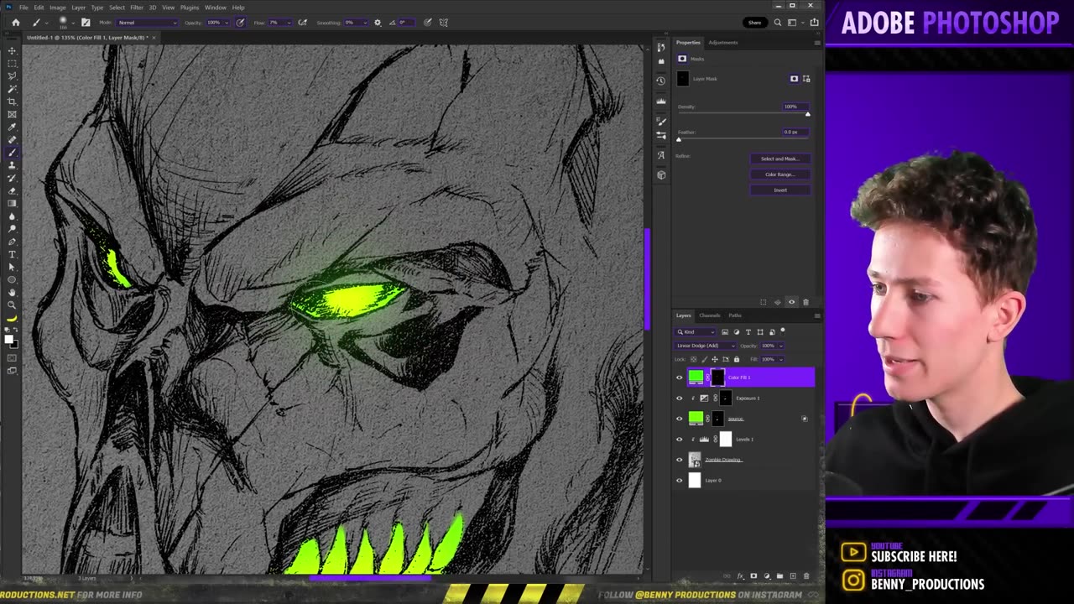Click the Home icon in options bar
Image resolution: width=1074 pixels, height=604 pixels.
15,23
